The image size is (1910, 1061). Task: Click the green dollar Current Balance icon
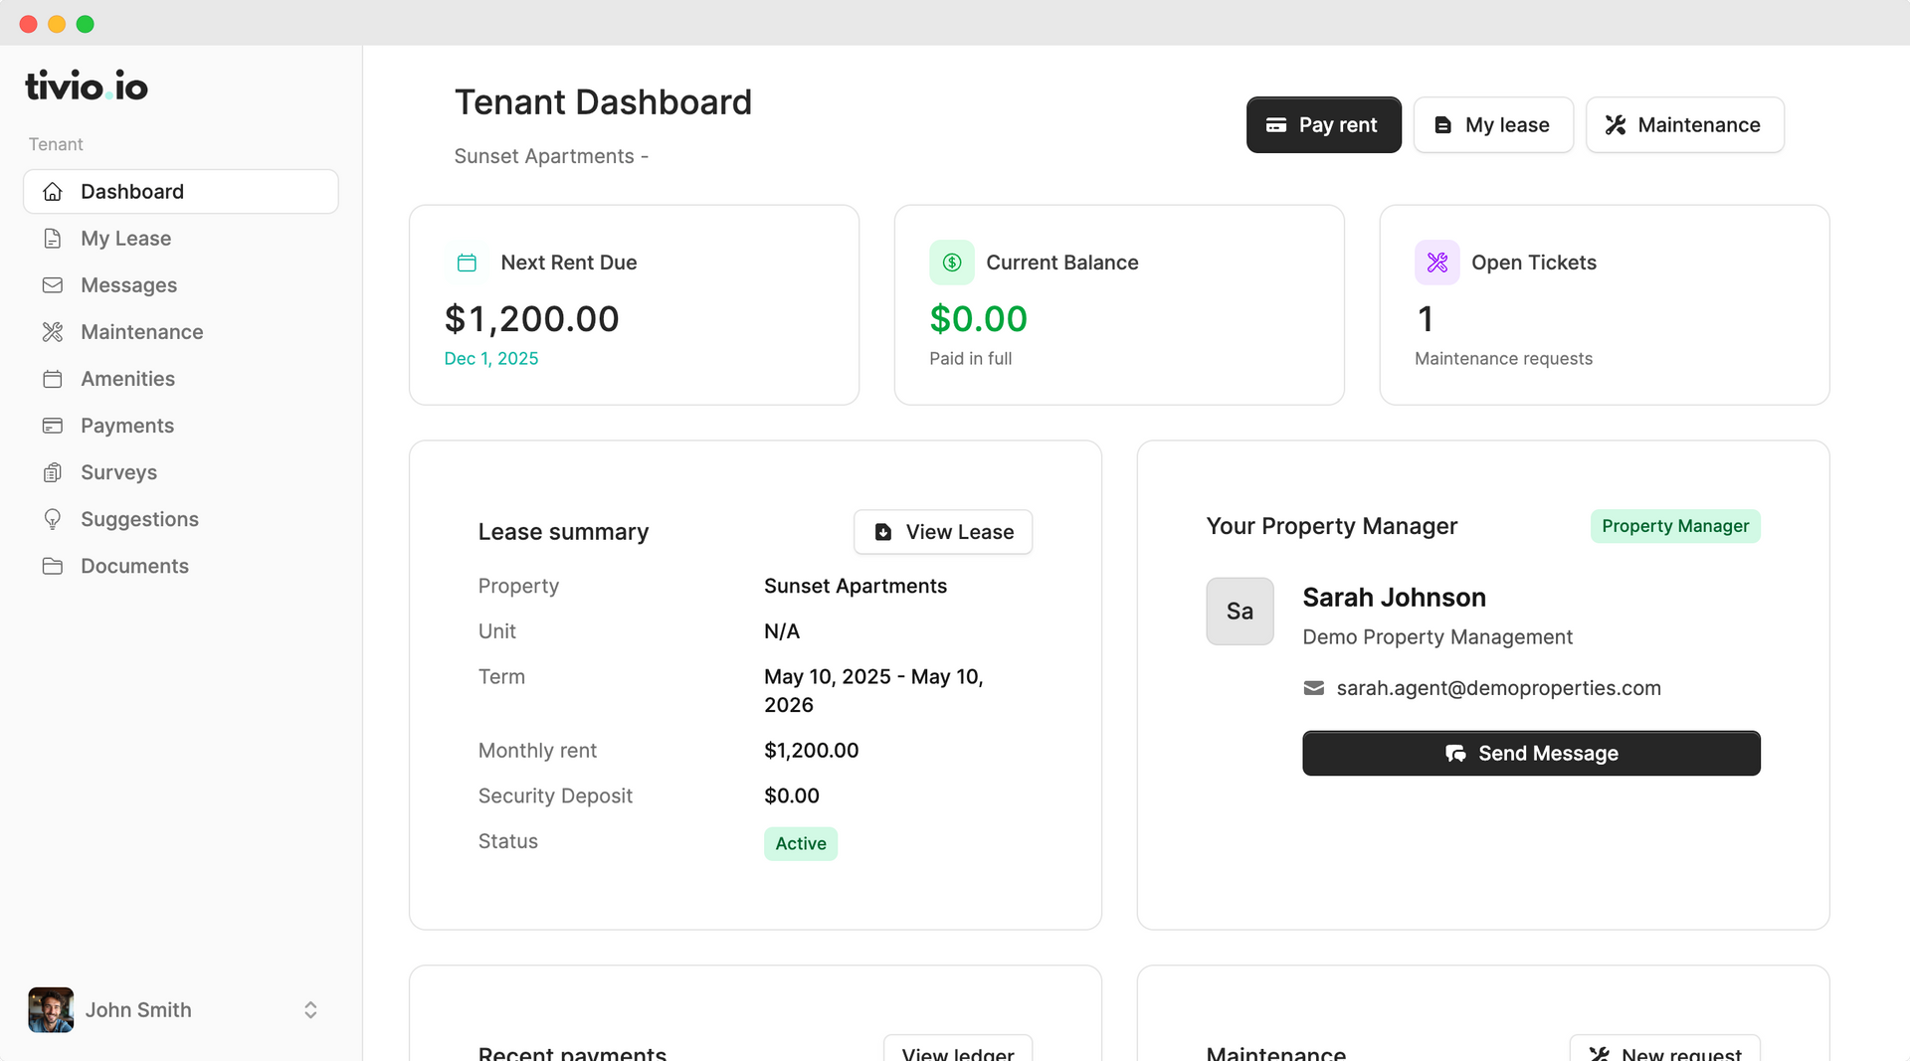[x=951, y=262]
